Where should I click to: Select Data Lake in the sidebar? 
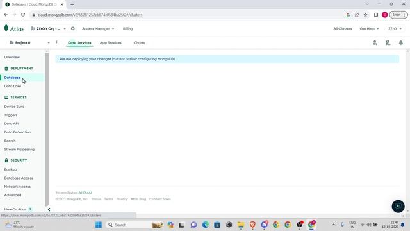[x=13, y=86]
